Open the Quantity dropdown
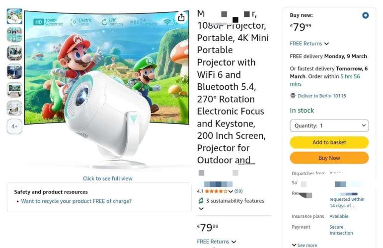383x248 pixels. (x=329, y=125)
